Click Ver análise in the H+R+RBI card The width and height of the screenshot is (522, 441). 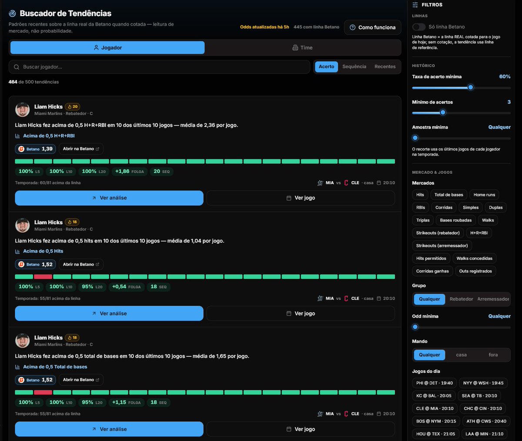coord(109,198)
